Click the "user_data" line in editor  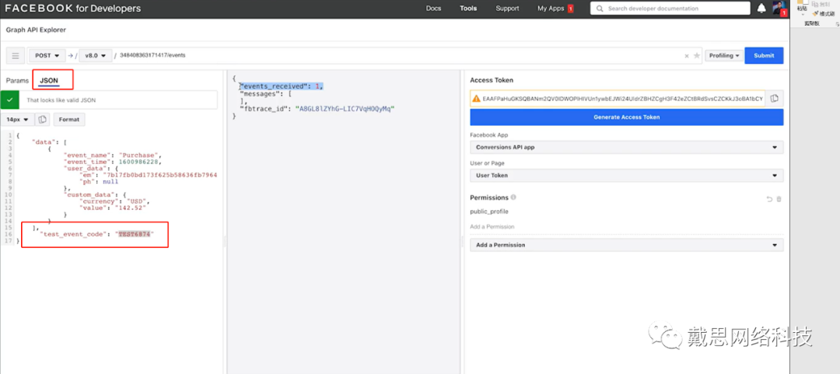(x=90, y=168)
